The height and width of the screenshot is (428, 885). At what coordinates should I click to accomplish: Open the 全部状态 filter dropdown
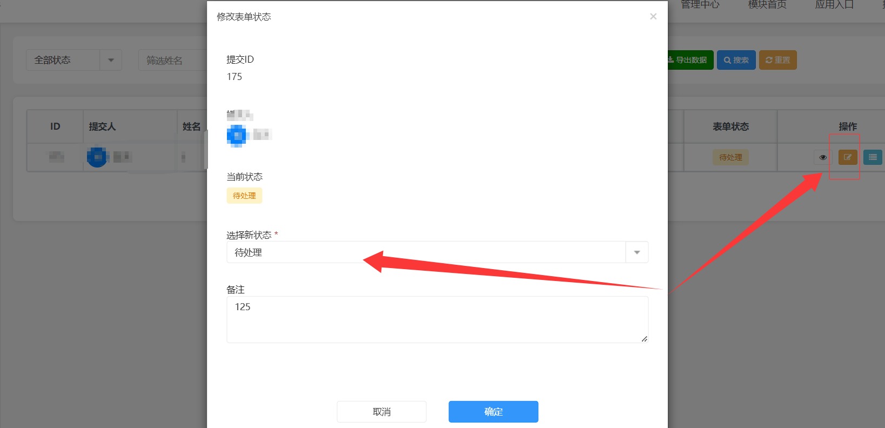click(x=74, y=60)
